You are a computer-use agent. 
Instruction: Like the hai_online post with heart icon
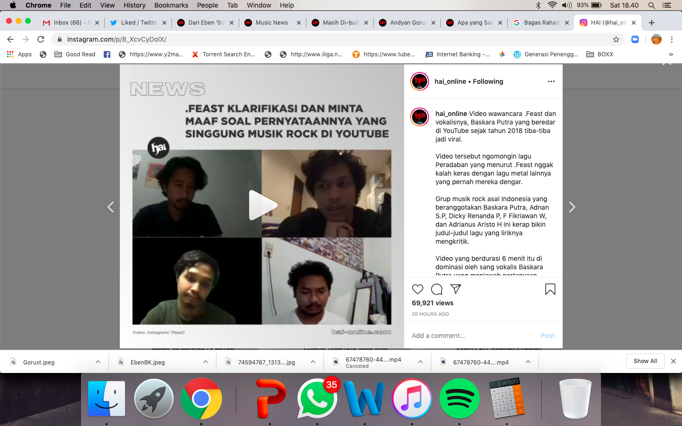[417, 289]
